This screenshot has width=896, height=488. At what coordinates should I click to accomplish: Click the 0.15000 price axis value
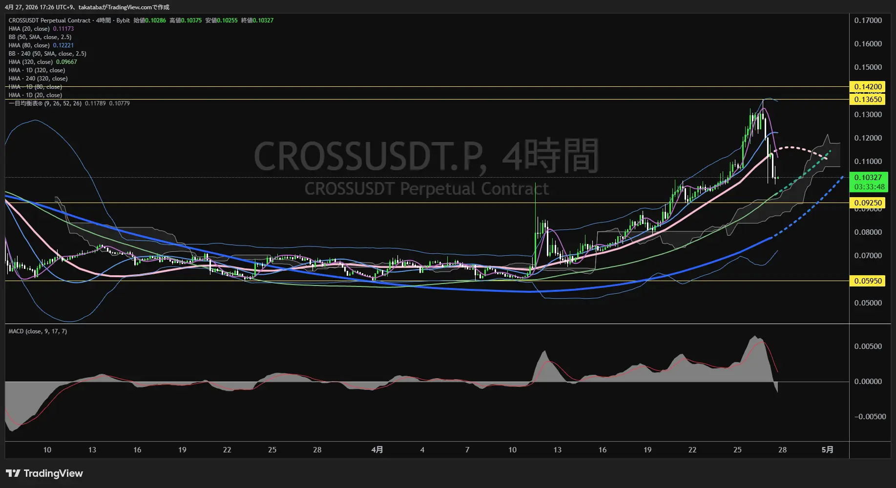868,67
